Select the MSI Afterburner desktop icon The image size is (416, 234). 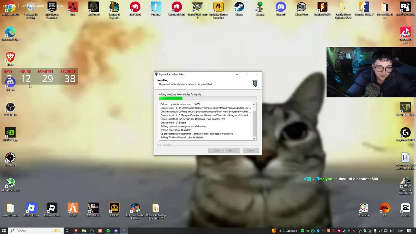pos(10,185)
